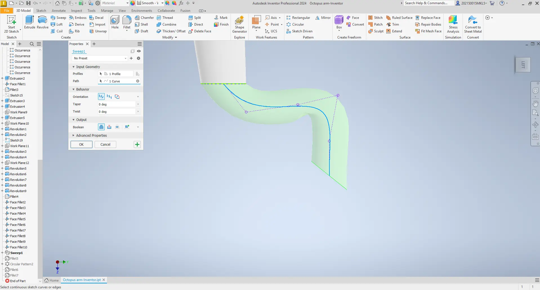The image size is (540, 290).
Task: Click the appearance color wheel swatch
Action: (133, 3)
